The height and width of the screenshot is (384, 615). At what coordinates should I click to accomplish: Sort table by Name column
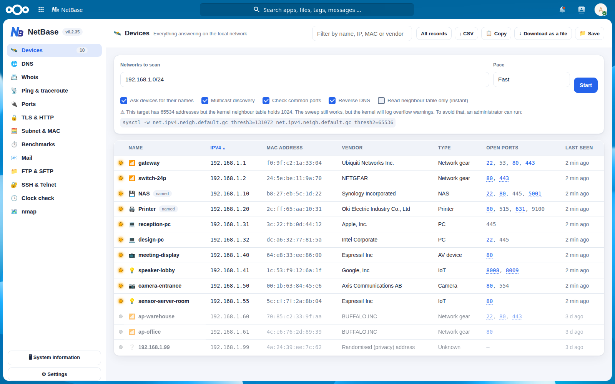click(136, 148)
